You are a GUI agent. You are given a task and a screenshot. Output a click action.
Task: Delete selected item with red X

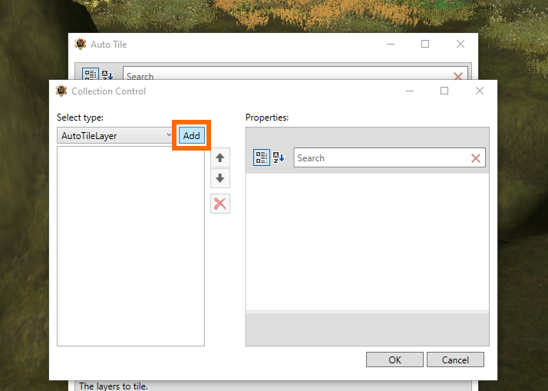point(220,204)
